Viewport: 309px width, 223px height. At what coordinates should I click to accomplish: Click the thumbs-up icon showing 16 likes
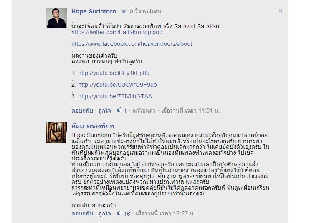[x=119, y=213]
